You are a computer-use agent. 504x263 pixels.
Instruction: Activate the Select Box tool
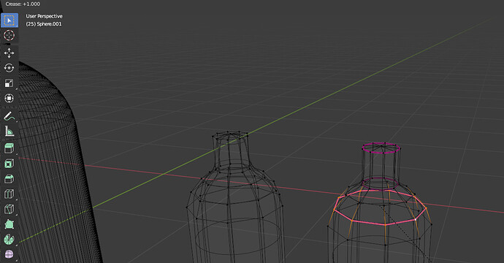[x=9, y=20]
